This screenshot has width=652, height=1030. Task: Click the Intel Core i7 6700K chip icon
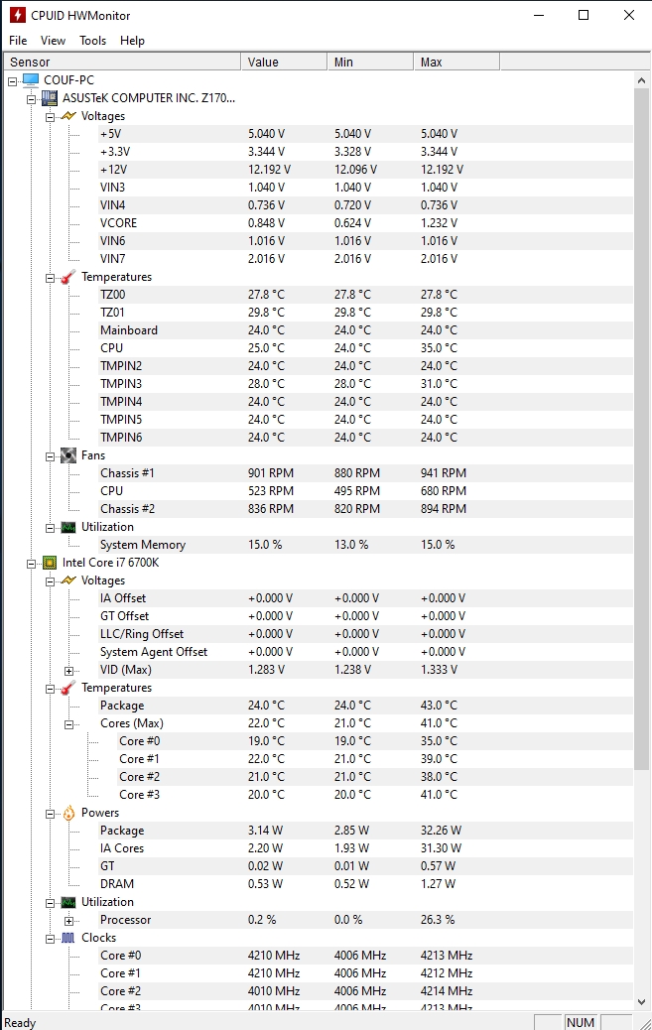coord(49,563)
